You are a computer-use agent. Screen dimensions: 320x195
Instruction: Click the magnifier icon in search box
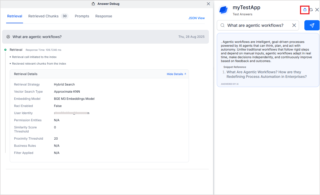(222, 25)
